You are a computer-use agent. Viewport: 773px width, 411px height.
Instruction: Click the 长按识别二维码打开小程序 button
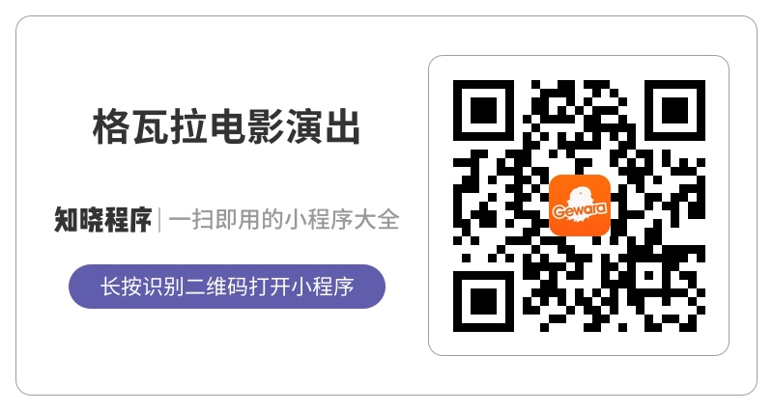(x=227, y=287)
